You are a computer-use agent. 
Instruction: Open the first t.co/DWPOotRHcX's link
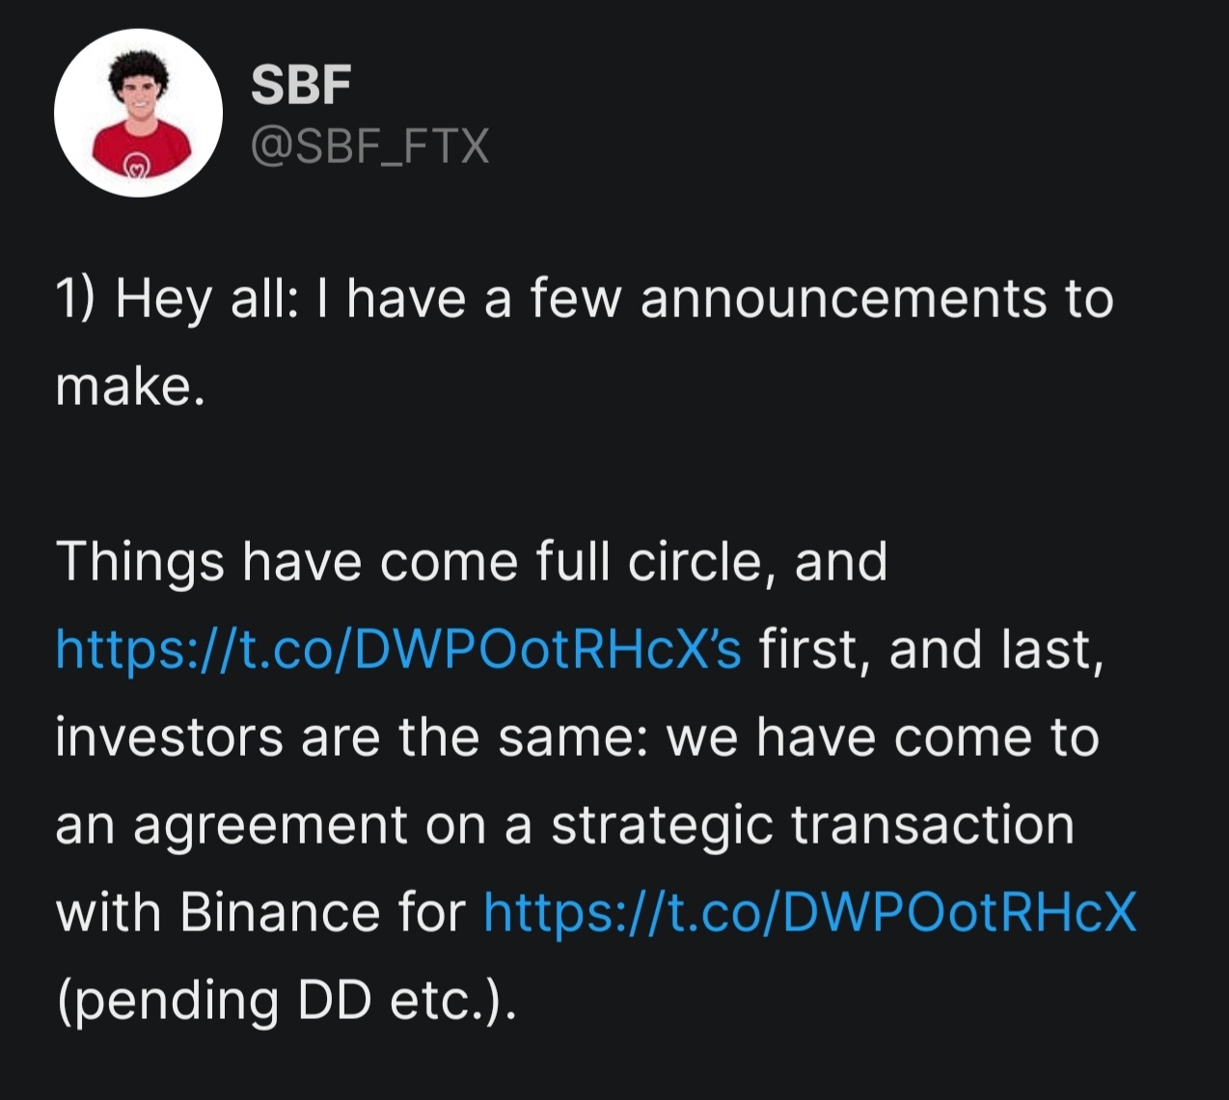[x=397, y=649]
